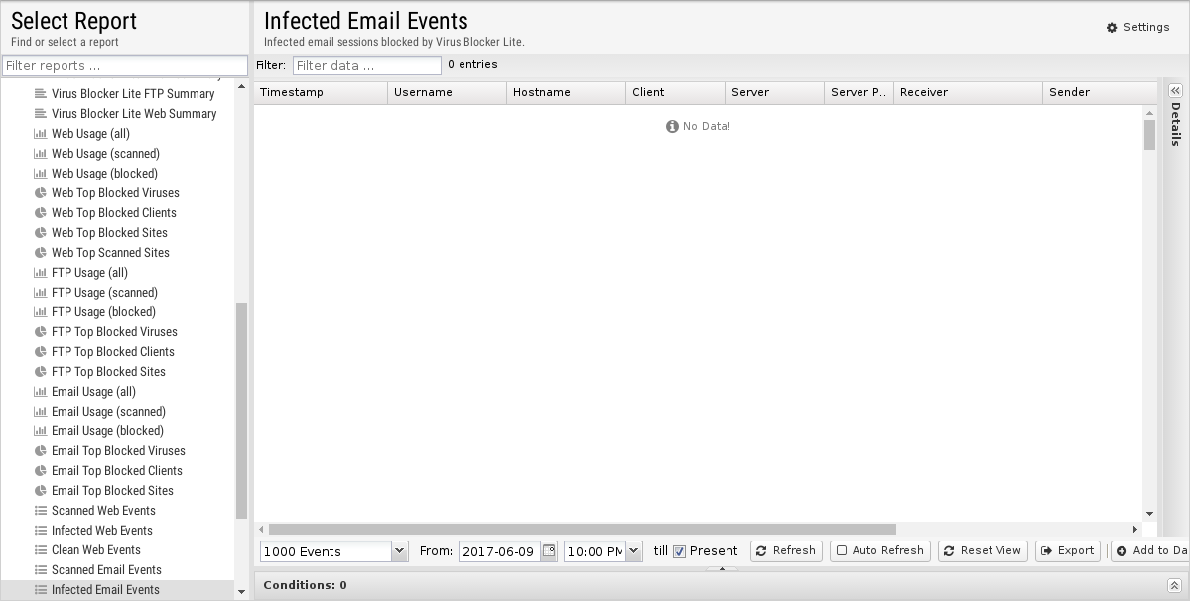
Task: Click collapse handle above Conditions bar
Action: click(722, 568)
